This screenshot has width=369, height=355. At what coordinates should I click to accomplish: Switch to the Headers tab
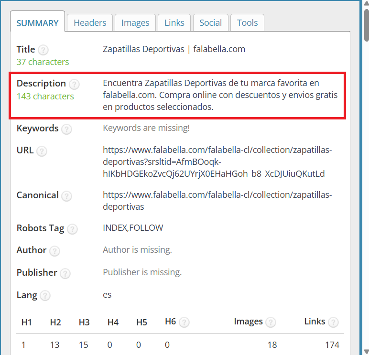(x=90, y=23)
